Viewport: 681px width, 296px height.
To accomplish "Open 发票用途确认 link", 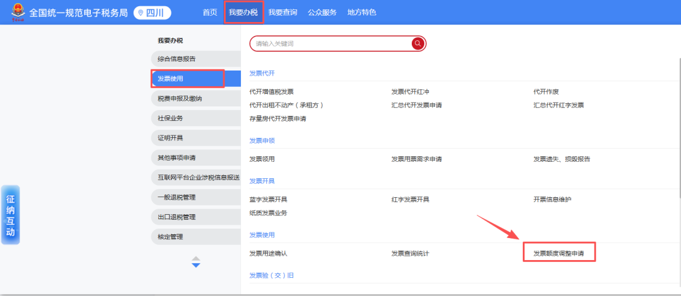I will click(x=269, y=253).
